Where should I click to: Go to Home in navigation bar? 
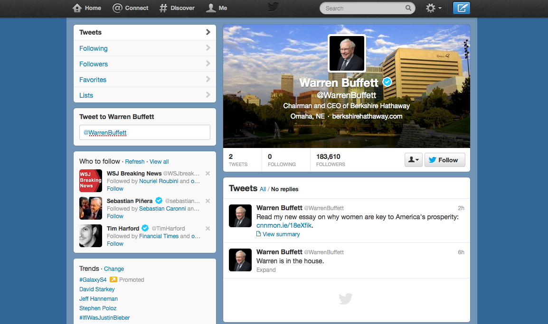click(x=87, y=8)
